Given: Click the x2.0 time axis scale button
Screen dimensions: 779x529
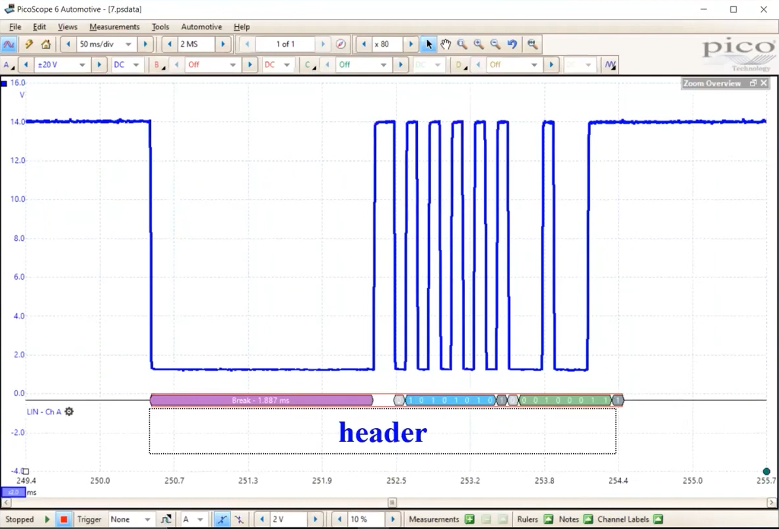Looking at the screenshot, I should (13, 492).
